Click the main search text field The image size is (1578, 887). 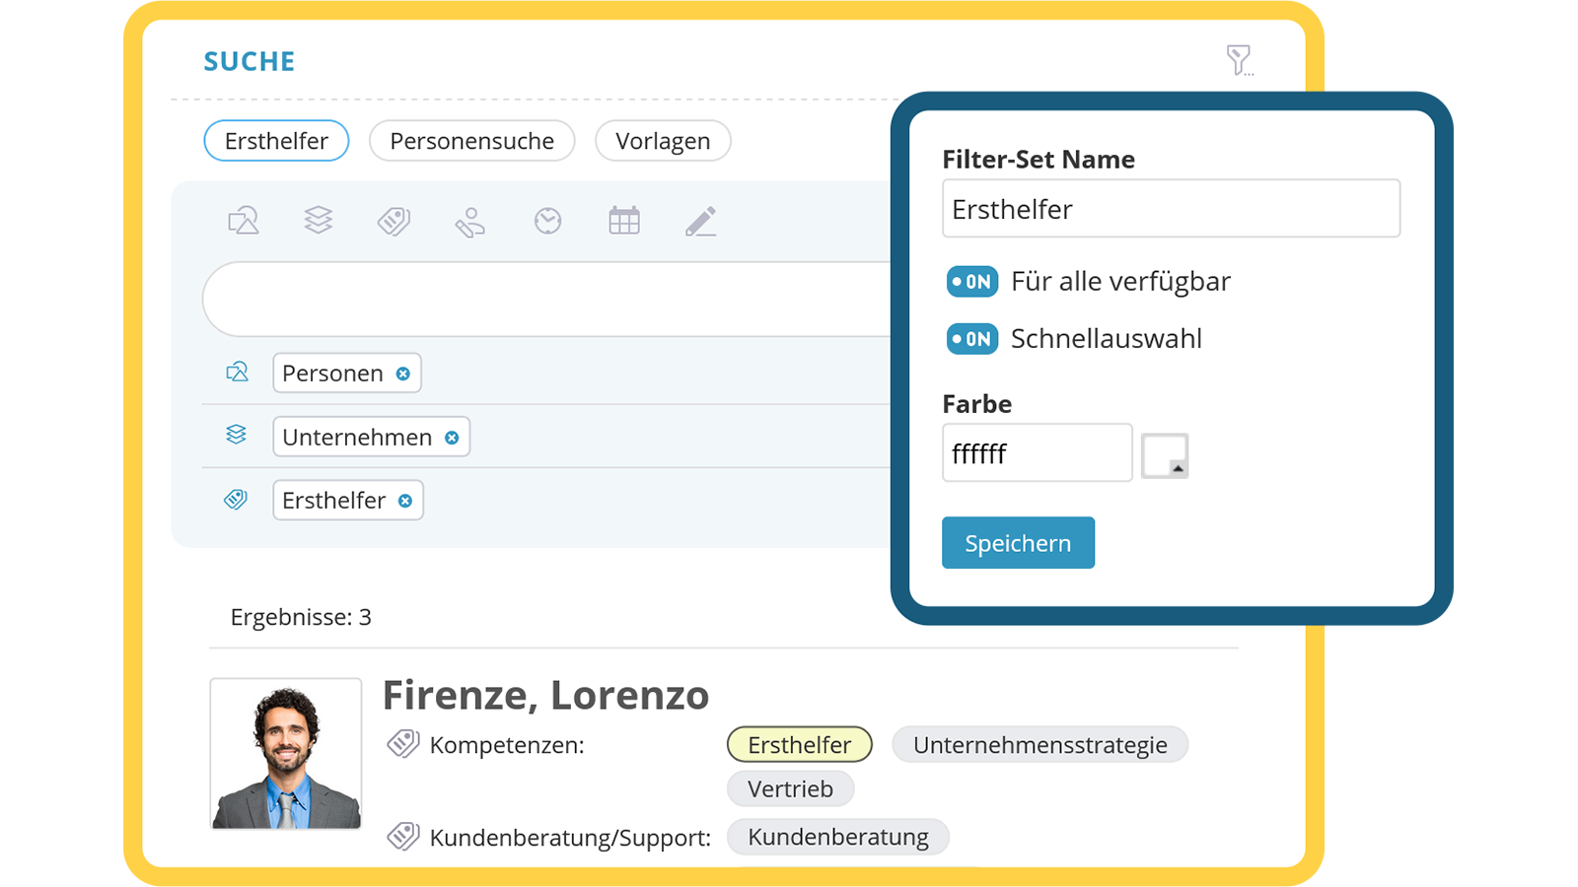coord(547,299)
